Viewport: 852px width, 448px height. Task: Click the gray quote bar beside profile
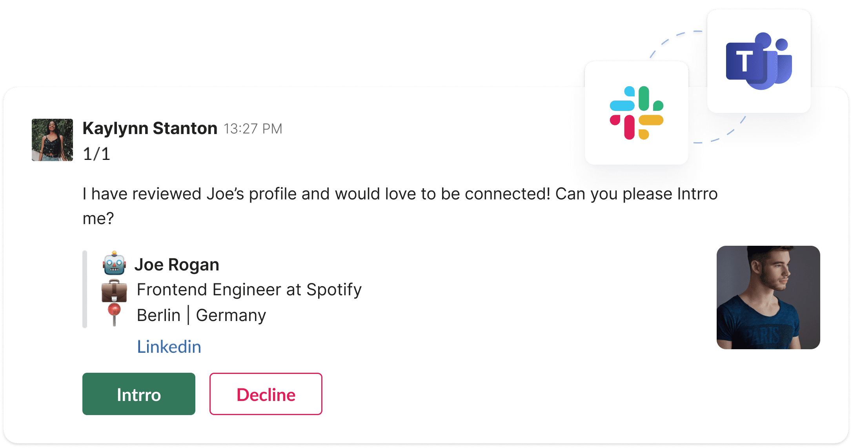[85, 289]
